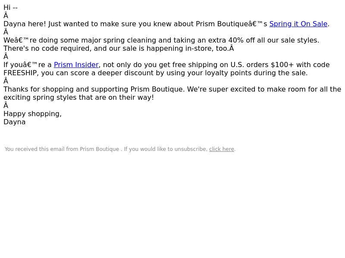Screen dimensions: 345x258
Task: Follow the Prism Insider link
Action: [x=76, y=65]
